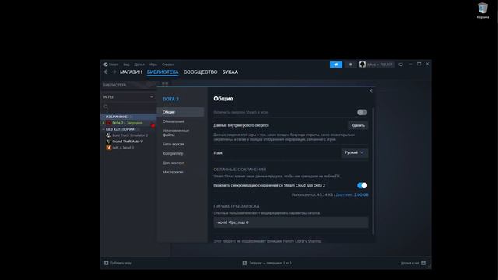Switch to the БИБЛИОТЕКА tab

163,72
